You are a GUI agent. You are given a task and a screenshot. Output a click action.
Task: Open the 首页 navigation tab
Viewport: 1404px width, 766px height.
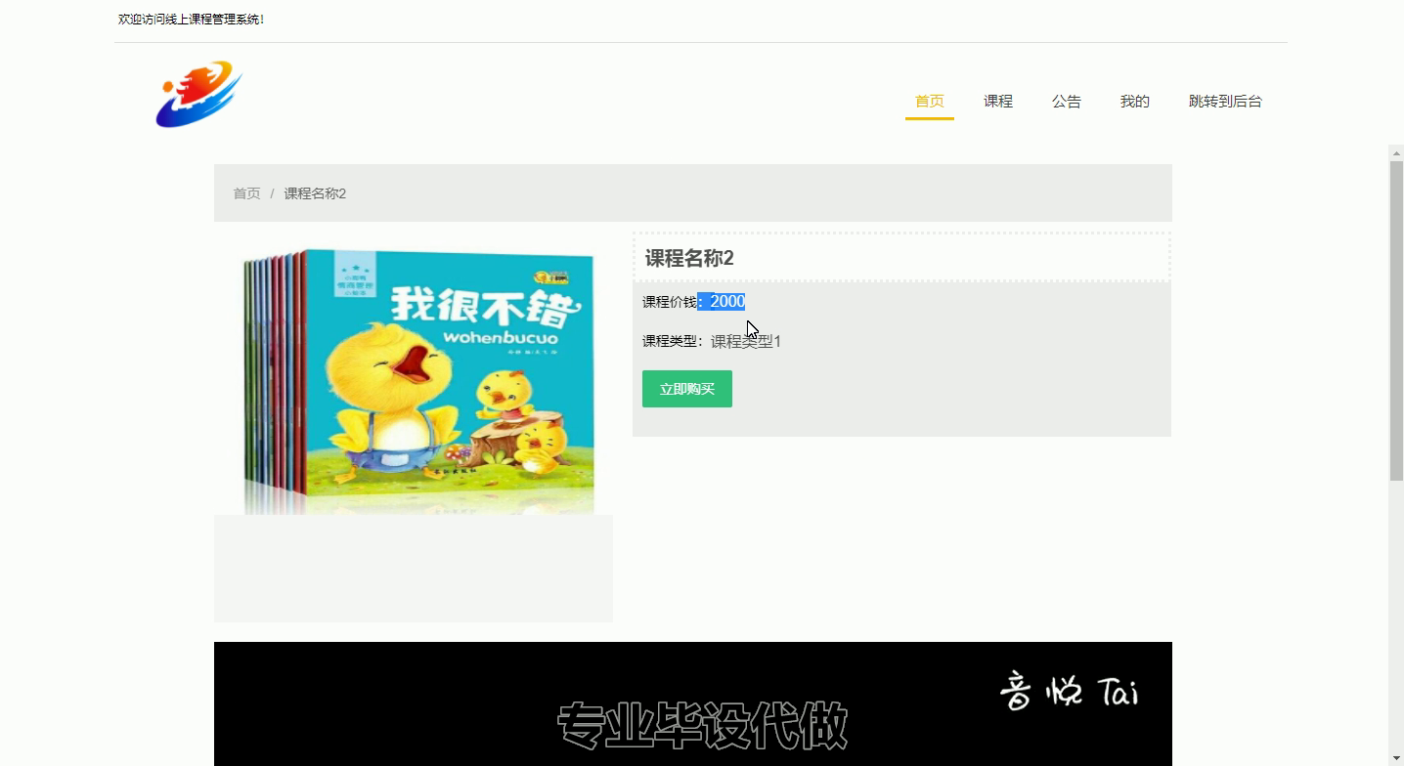click(929, 102)
